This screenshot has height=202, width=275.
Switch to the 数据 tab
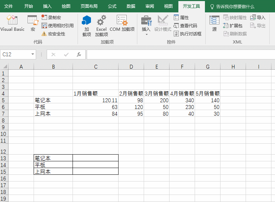[131, 6]
